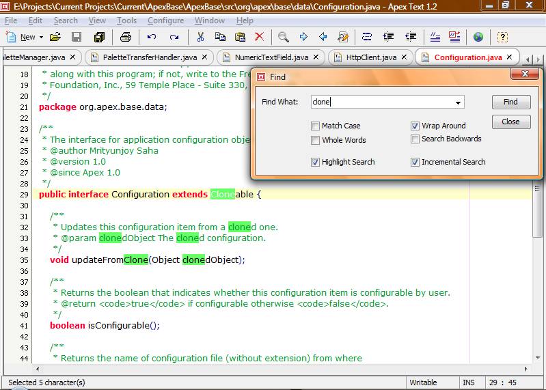Click the Find button in dialog

[511, 102]
